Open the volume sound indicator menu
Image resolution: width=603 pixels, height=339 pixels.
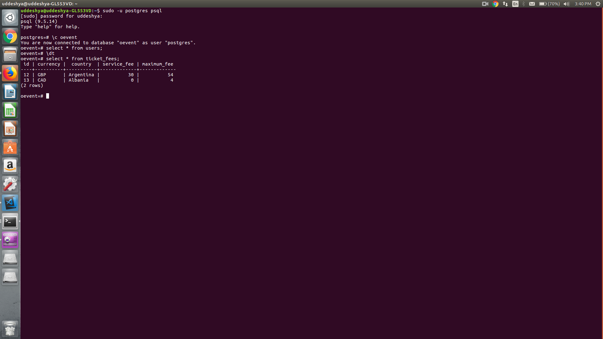tap(566, 4)
